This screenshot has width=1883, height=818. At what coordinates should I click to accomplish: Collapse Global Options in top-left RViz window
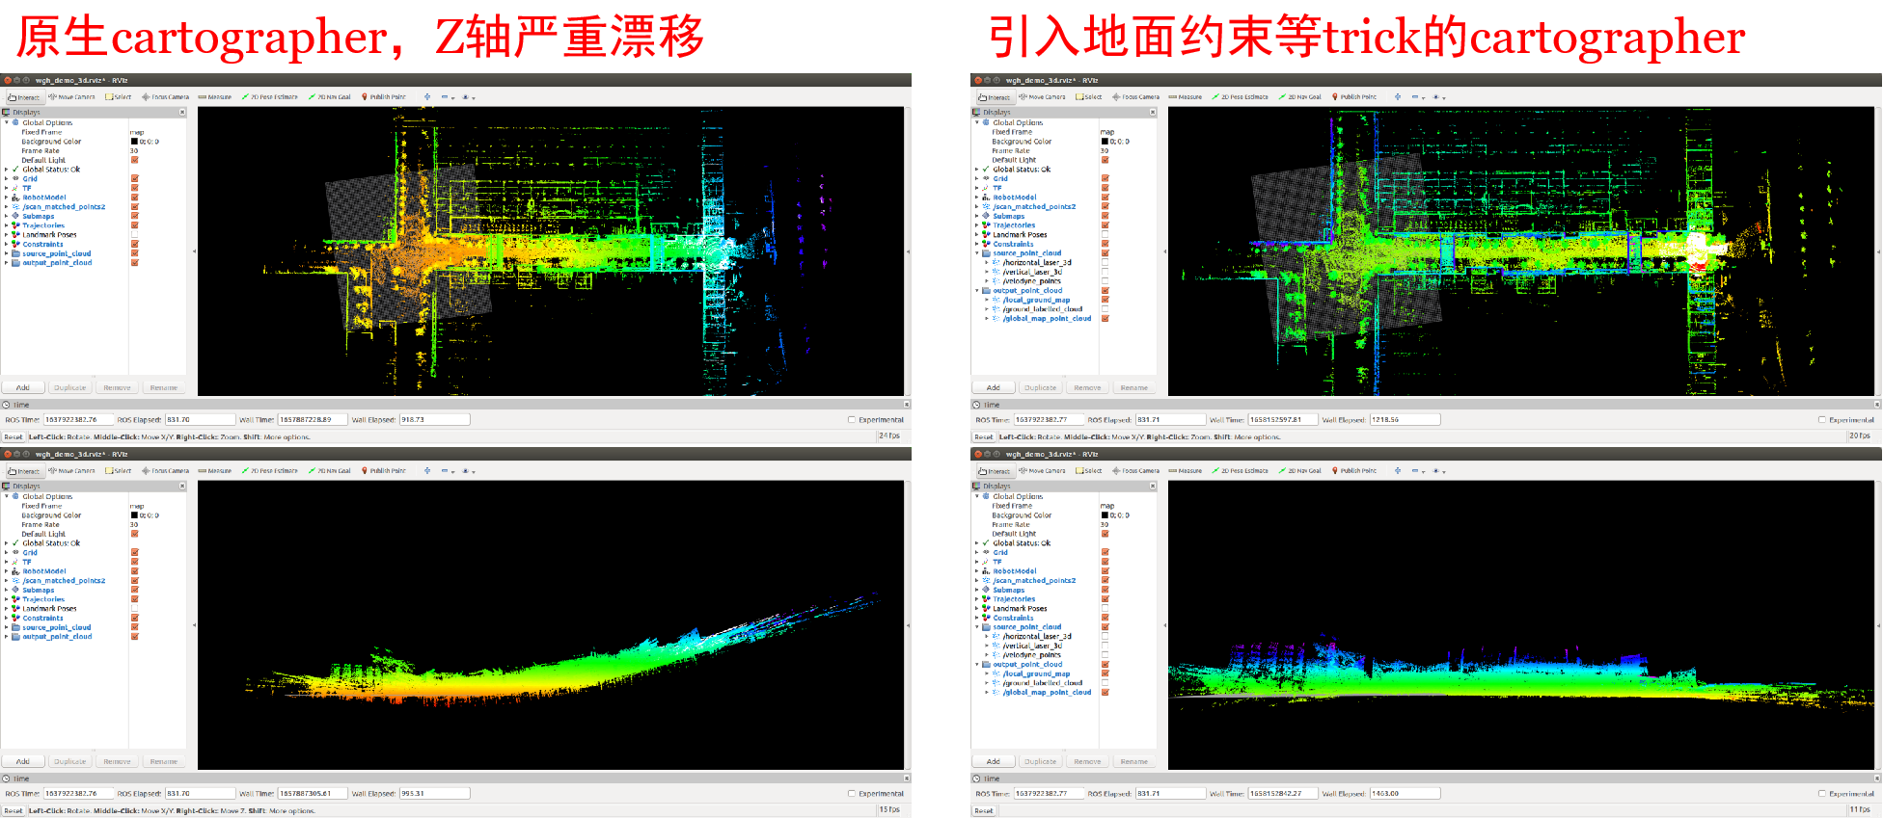[x=6, y=122]
